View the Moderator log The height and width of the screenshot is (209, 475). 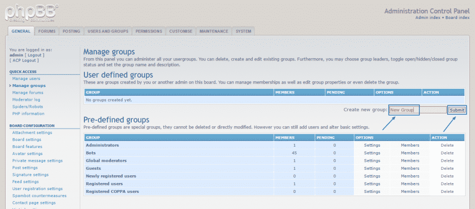(26, 99)
